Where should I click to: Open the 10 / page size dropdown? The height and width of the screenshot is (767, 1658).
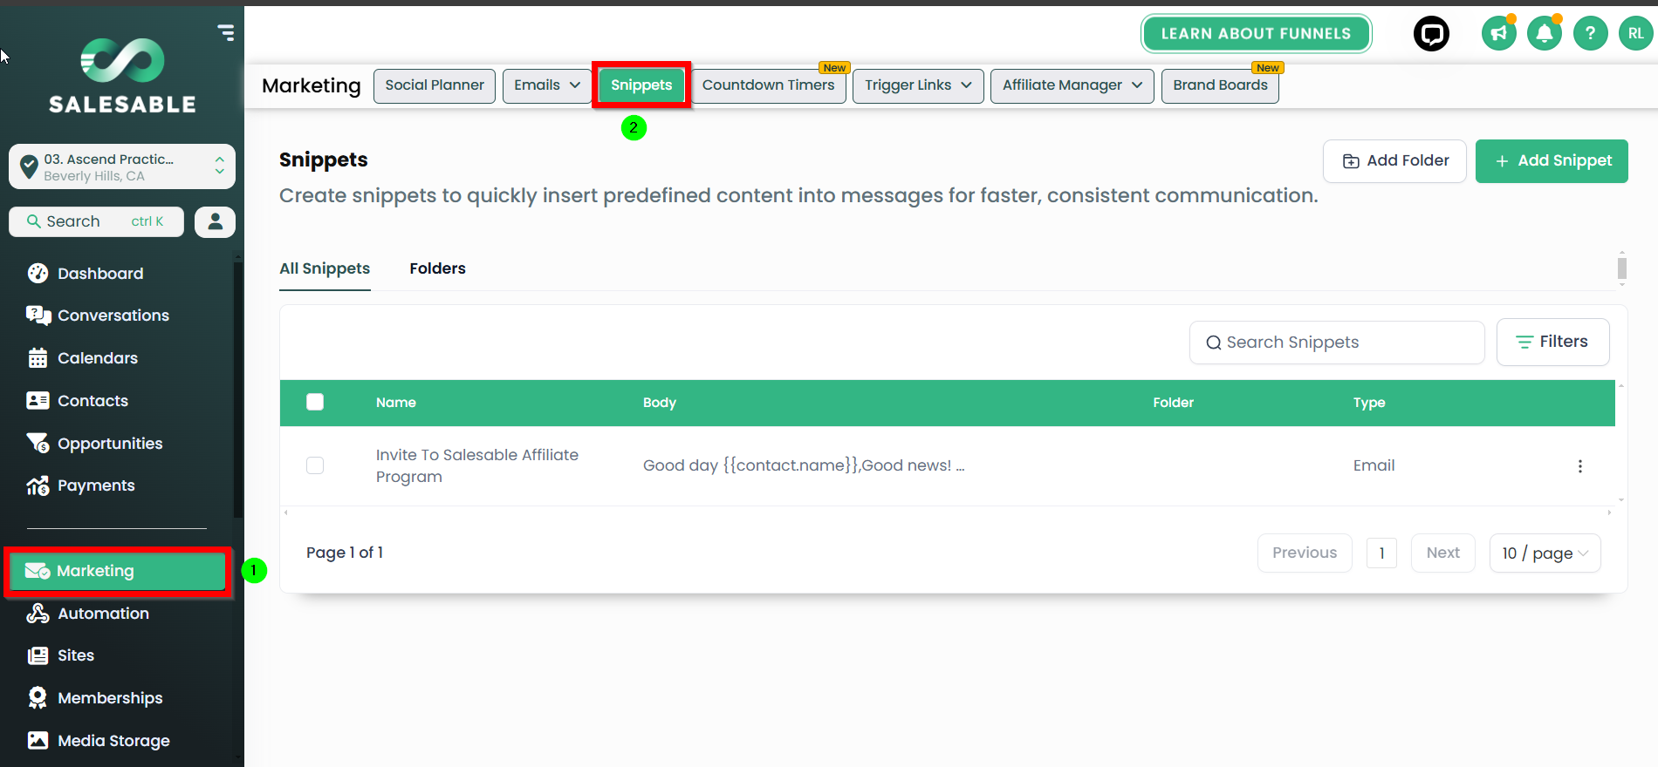1545,553
